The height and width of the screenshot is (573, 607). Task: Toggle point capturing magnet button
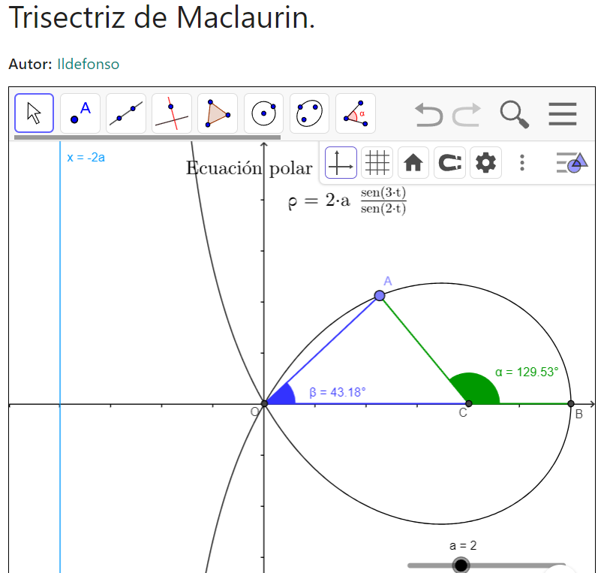coord(449,162)
